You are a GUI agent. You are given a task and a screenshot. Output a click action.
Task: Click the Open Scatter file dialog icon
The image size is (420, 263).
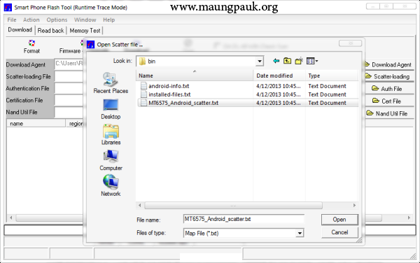click(x=91, y=44)
